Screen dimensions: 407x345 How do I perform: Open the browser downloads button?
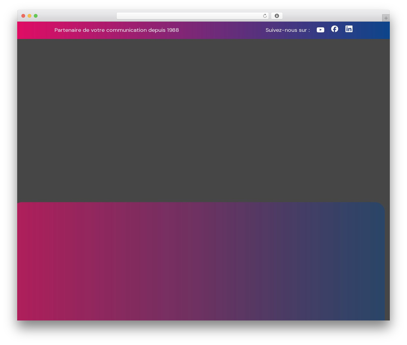(277, 16)
